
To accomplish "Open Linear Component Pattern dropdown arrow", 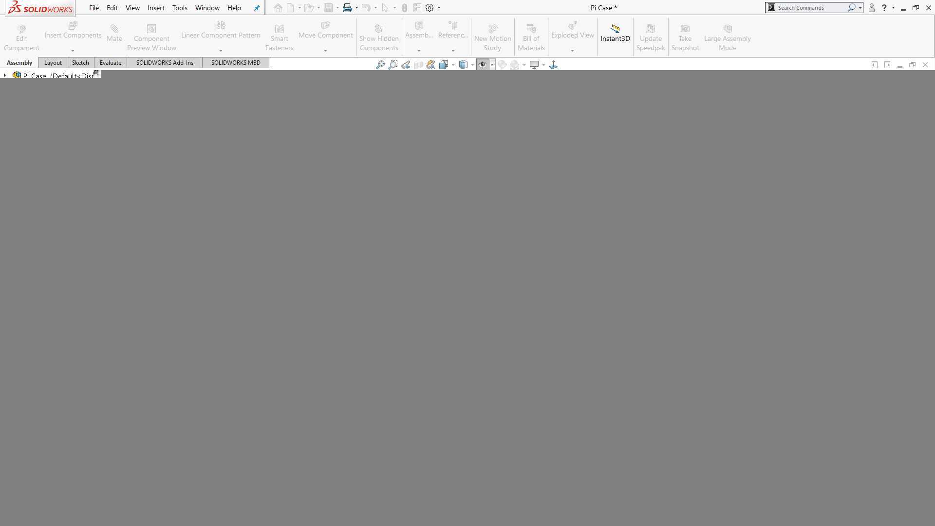I will (x=221, y=51).
